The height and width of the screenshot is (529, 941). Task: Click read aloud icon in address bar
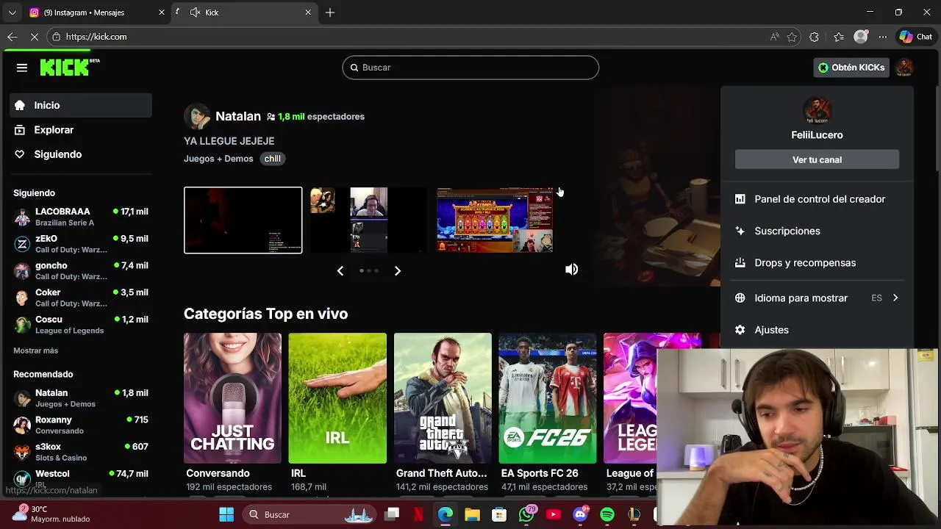tap(774, 37)
